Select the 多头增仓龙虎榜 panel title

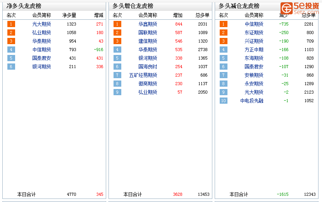pyautogui.click(x=133, y=6)
